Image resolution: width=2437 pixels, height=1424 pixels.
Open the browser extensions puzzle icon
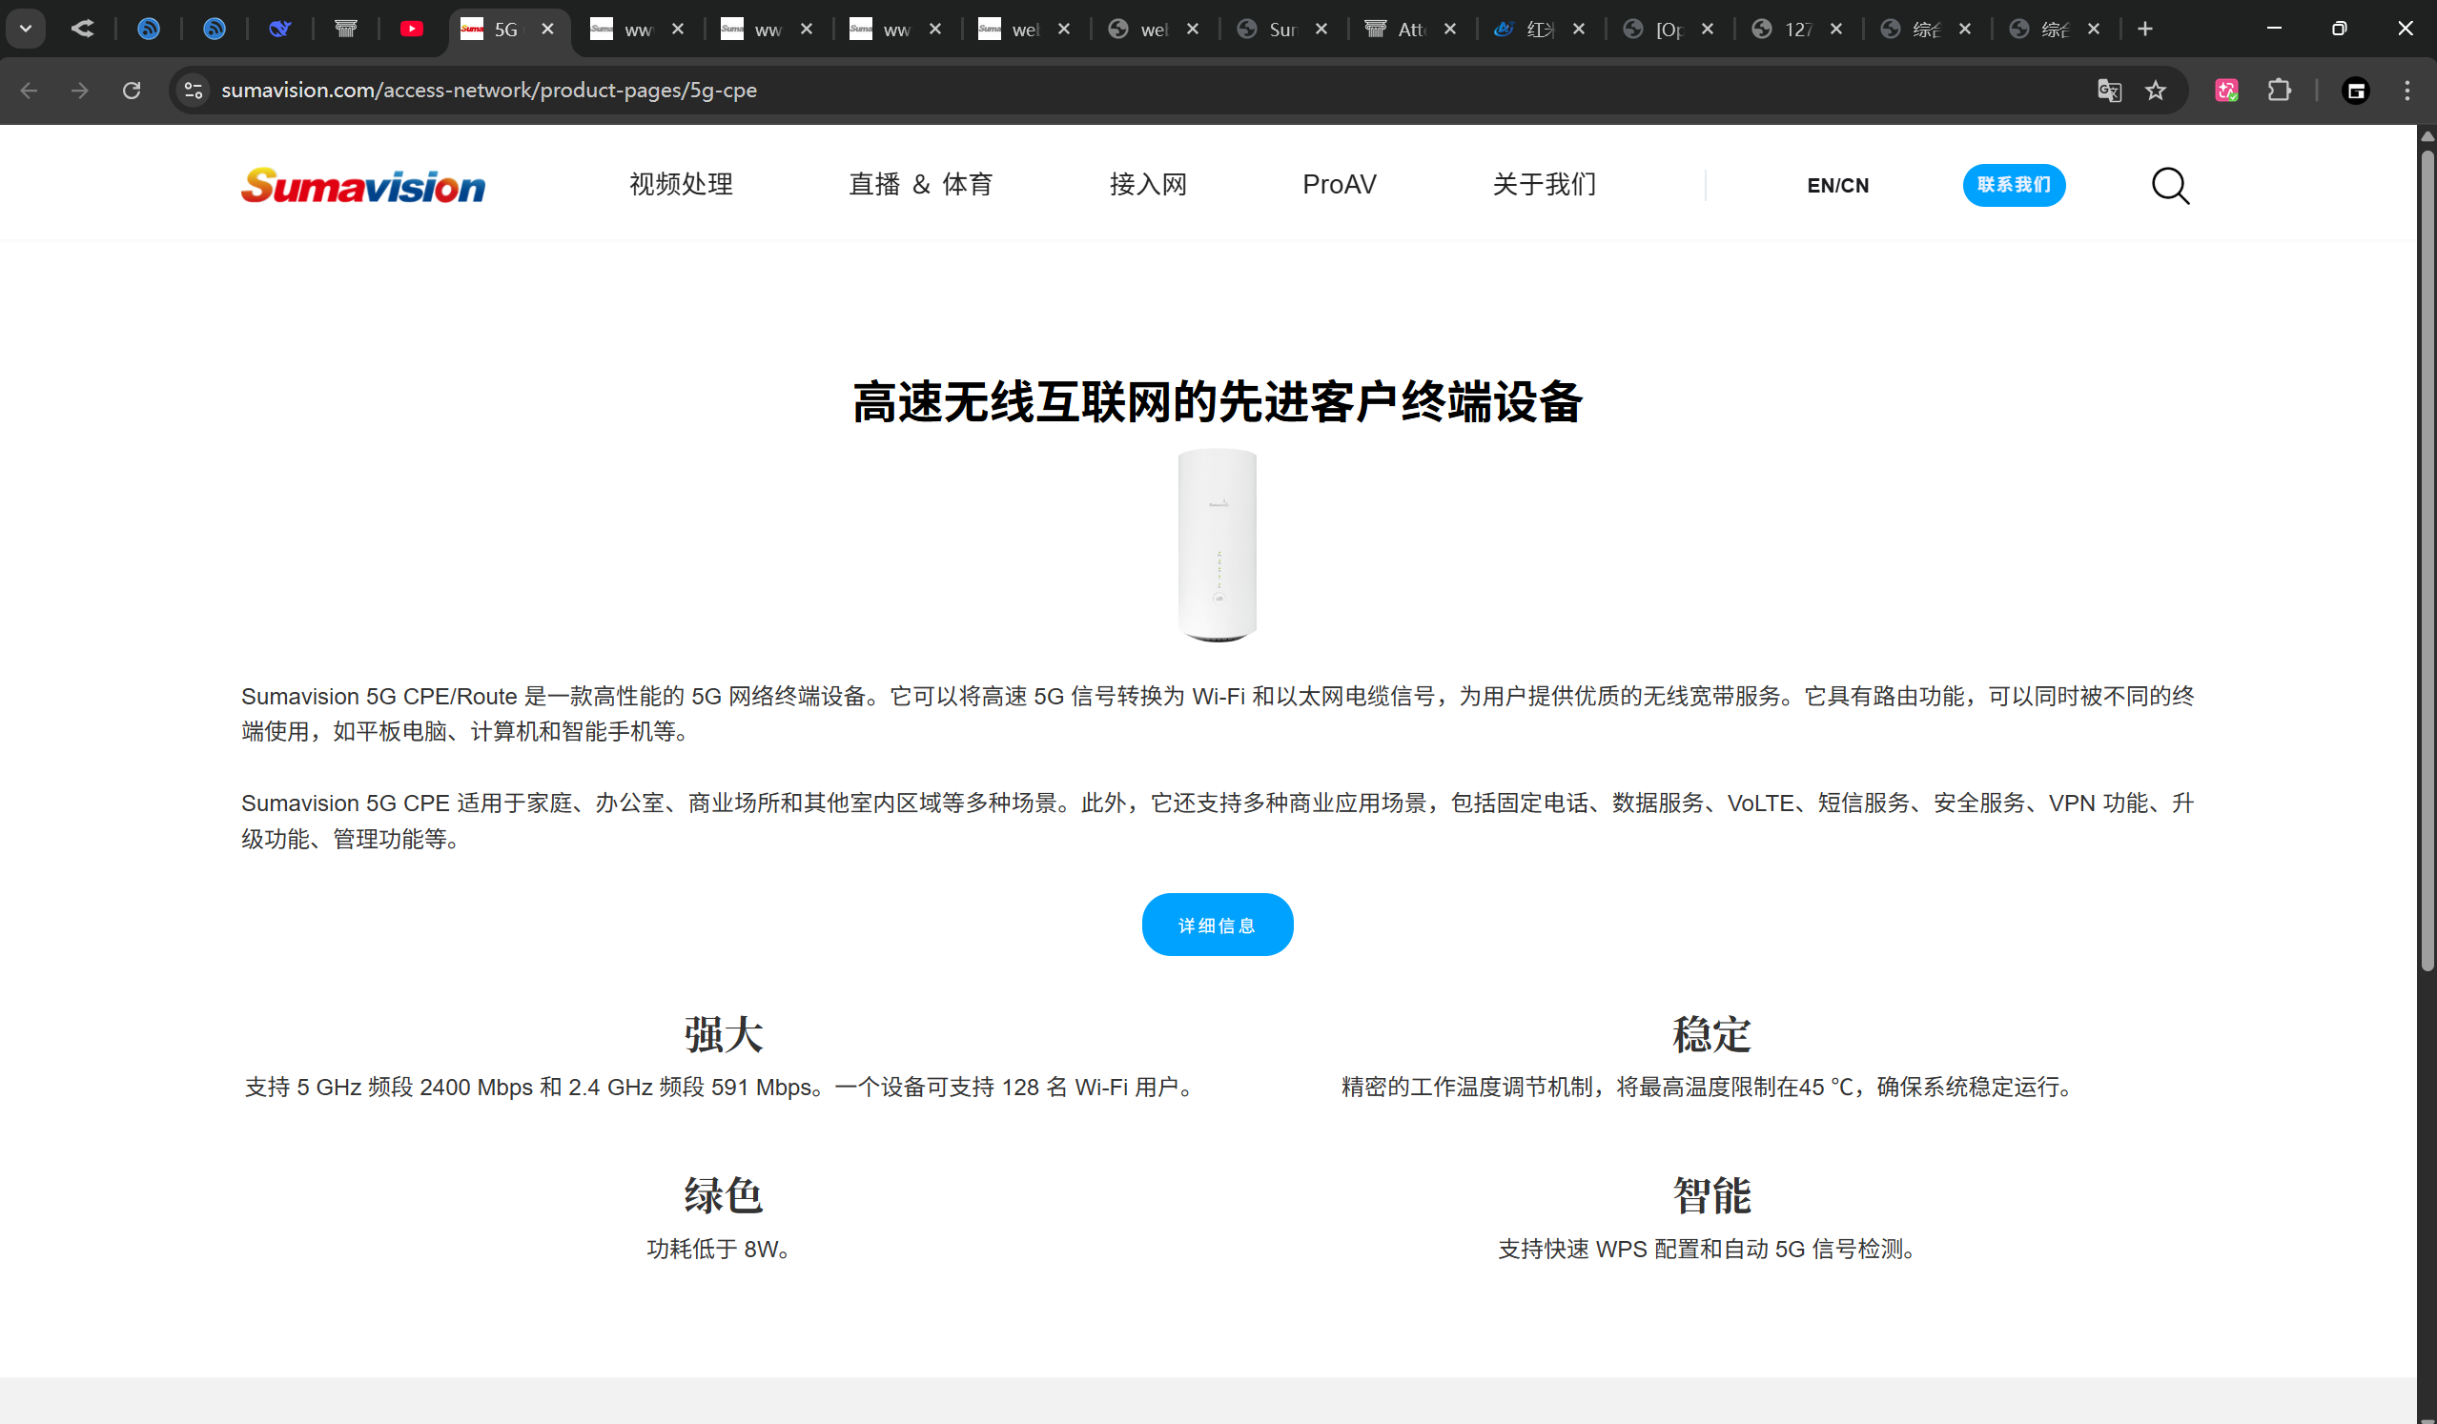coord(2279,91)
